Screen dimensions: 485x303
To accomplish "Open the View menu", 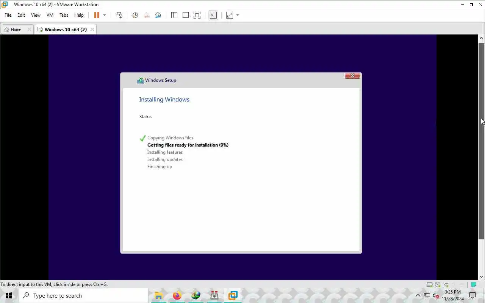I will (36, 15).
